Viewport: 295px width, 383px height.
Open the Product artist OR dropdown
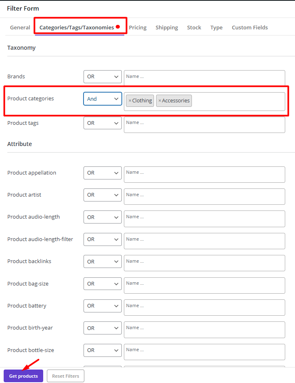(x=102, y=195)
